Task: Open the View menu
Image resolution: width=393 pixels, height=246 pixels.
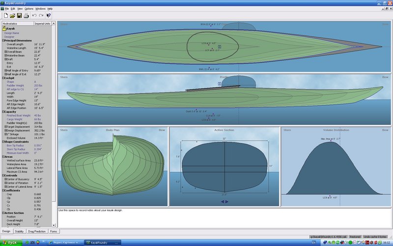Action: point(20,8)
